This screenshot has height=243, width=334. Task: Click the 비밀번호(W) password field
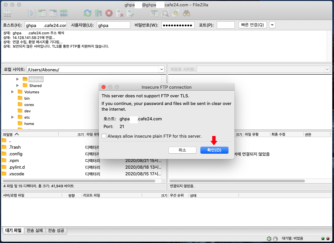[178, 25]
